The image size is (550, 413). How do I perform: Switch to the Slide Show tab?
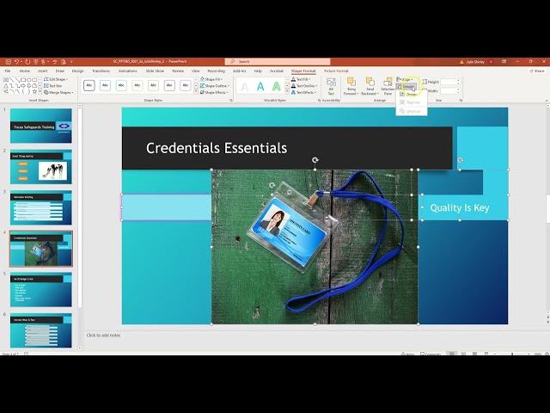155,71
